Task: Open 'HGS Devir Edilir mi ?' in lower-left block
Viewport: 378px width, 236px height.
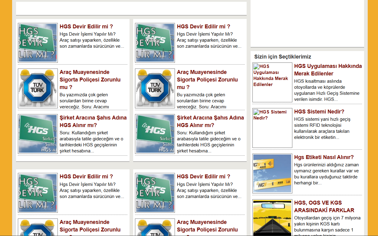Action: 86,177
